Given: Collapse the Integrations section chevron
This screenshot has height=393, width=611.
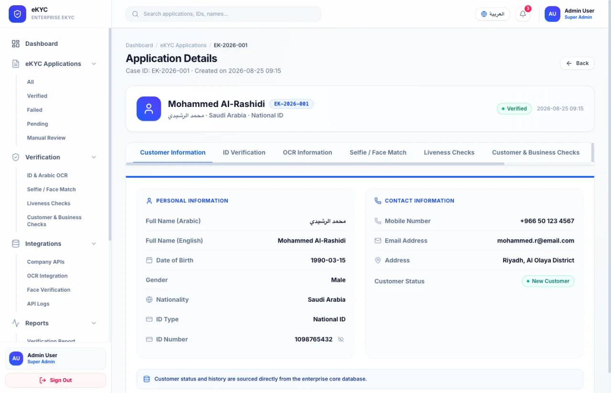Looking at the screenshot, I should tap(94, 244).
